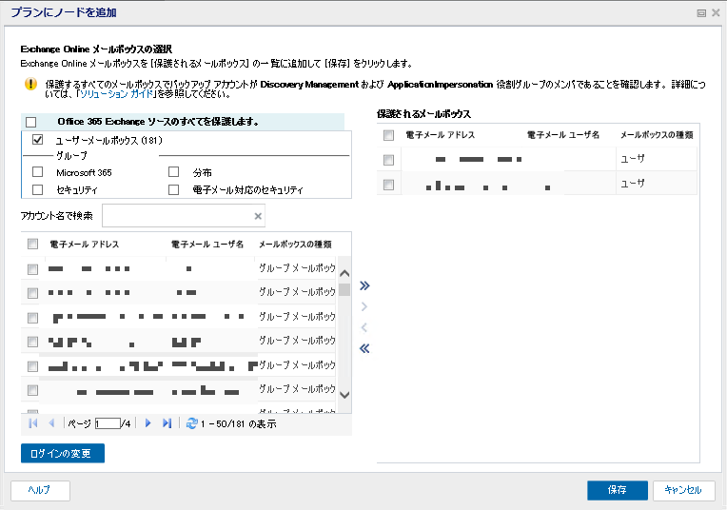Uncheck ユーザーメールボックス (181) checkbox
The width and height of the screenshot is (727, 510).
pos(37,140)
